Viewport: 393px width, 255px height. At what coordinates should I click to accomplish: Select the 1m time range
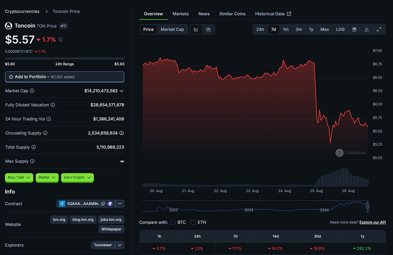click(286, 29)
